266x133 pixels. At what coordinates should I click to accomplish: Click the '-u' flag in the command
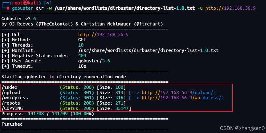point(200,8)
